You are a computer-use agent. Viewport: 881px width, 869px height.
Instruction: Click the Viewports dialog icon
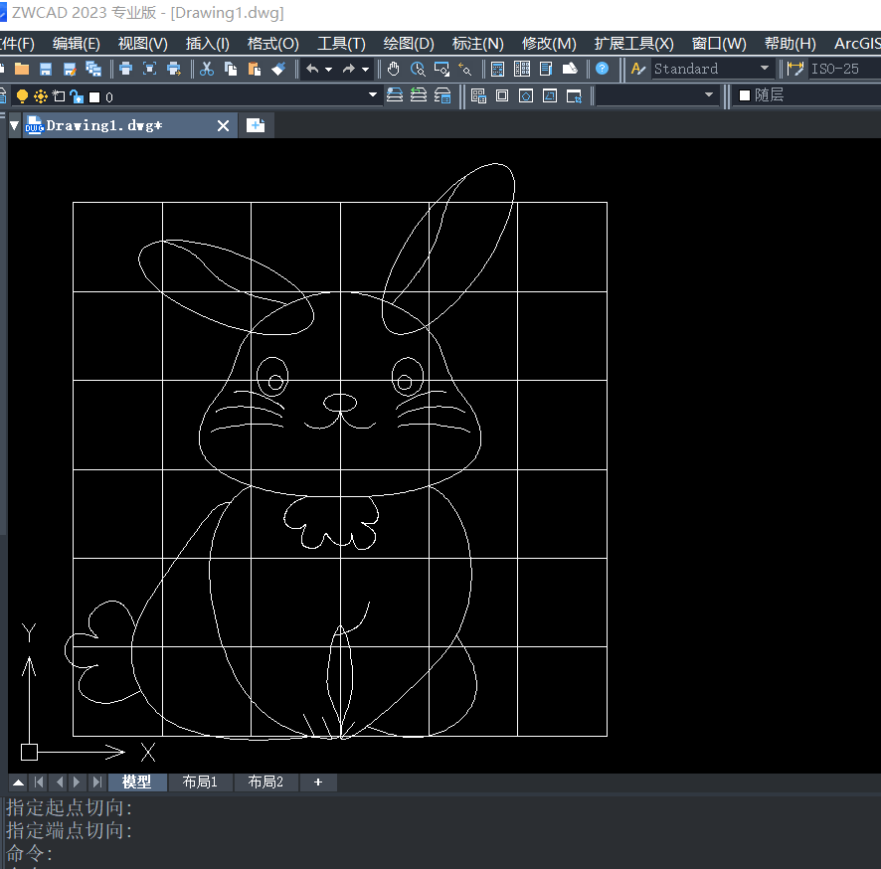(478, 96)
